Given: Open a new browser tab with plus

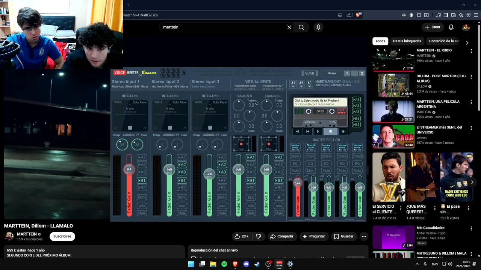Looking at the screenshot, I should (x=128, y=5).
